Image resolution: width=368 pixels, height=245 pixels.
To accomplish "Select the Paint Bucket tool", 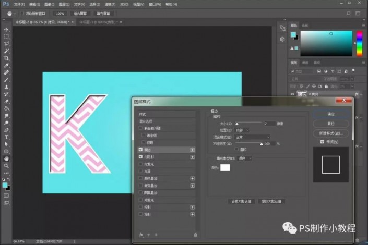I will [x=6, y=108].
